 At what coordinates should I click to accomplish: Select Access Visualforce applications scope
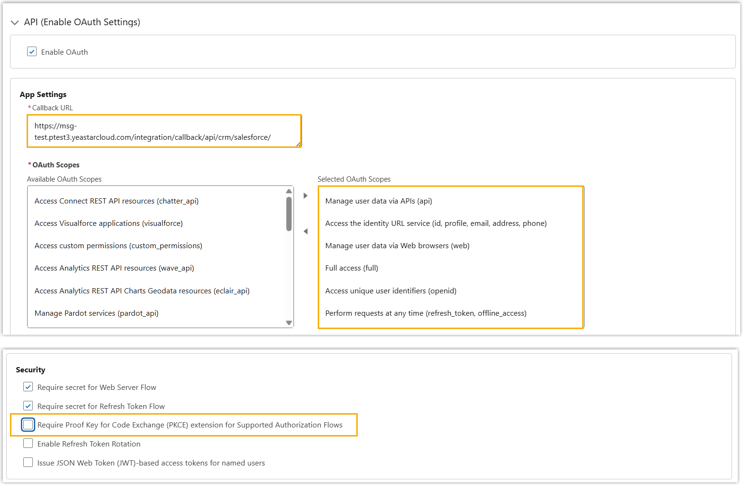click(108, 223)
